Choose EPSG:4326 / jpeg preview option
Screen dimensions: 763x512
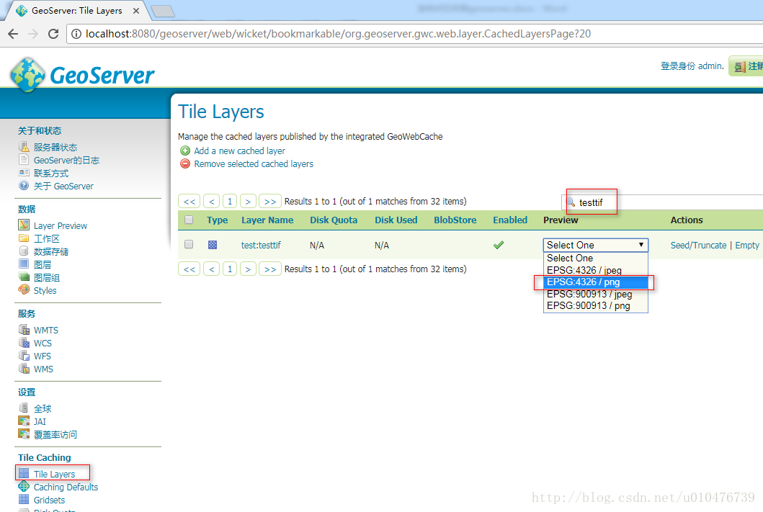pos(596,270)
